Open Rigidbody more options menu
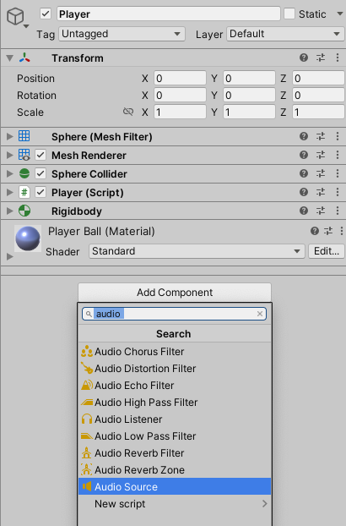The image size is (346, 526). [338, 211]
